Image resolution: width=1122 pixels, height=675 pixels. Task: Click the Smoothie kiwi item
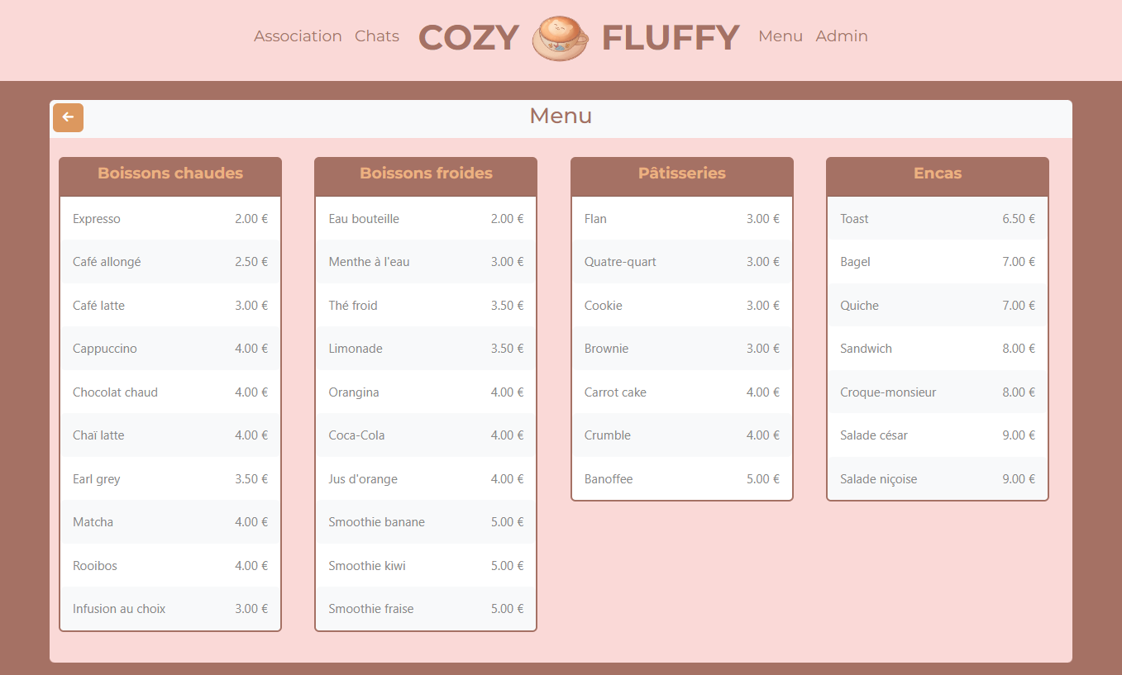pyautogui.click(x=426, y=566)
